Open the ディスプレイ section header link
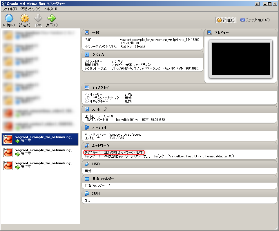Screen dimensions: 279x231 [100, 88]
